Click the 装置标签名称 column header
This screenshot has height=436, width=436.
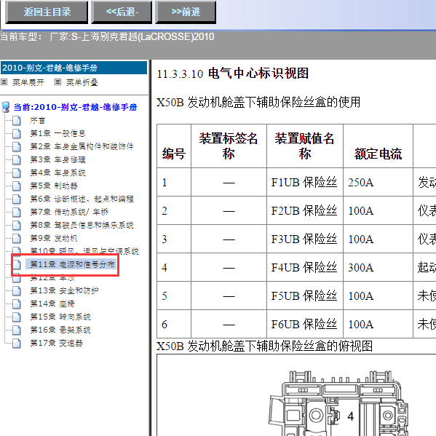[x=229, y=146]
